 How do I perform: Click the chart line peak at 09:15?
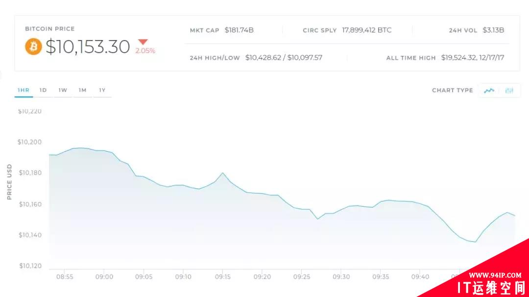[x=223, y=173]
